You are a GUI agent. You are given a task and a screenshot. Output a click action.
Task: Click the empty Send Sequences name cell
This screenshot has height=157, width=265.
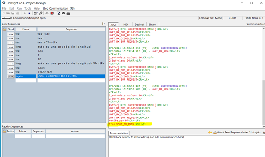click(x=26, y=81)
